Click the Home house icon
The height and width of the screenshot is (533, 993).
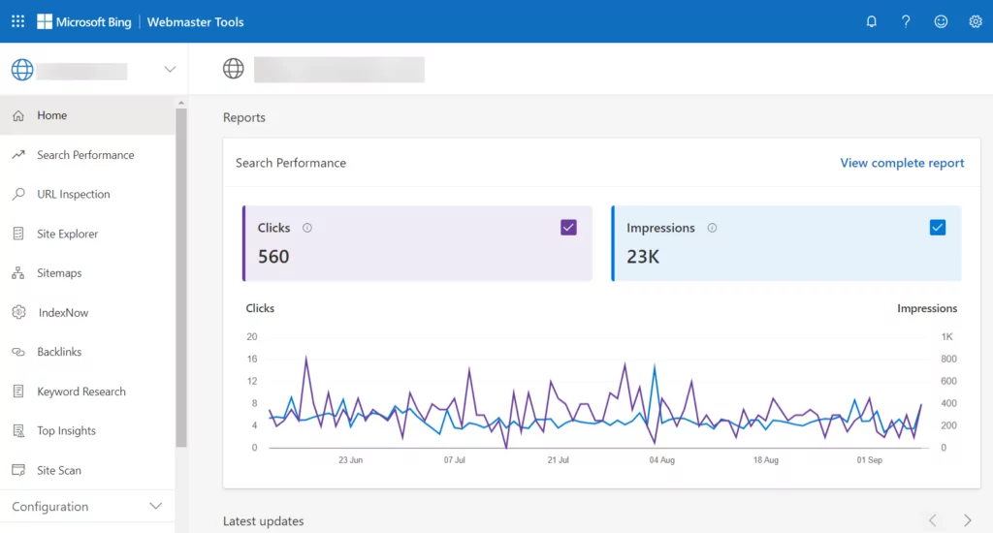[18, 115]
